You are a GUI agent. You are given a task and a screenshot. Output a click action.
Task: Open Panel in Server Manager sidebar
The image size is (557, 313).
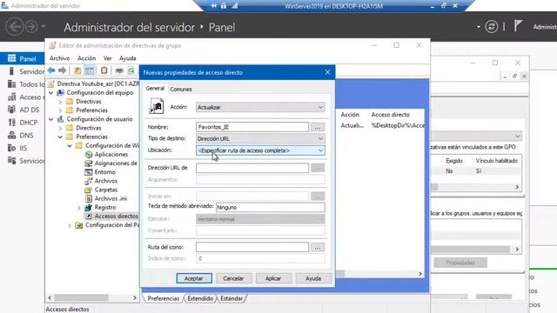click(23, 58)
